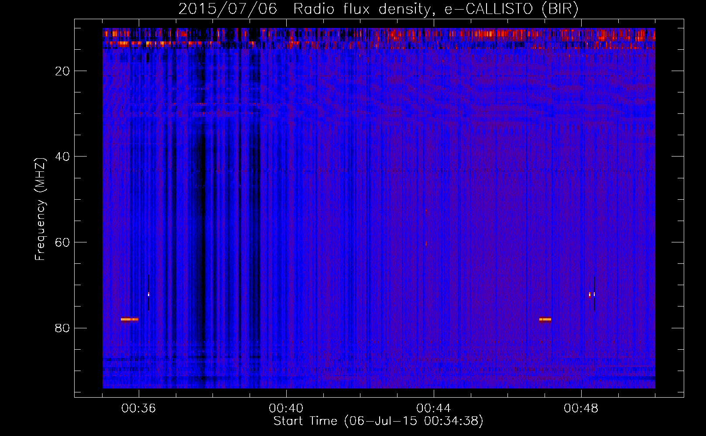The width and height of the screenshot is (706, 436).
Task: Click the 00:40 time tick label
Action: click(x=286, y=409)
